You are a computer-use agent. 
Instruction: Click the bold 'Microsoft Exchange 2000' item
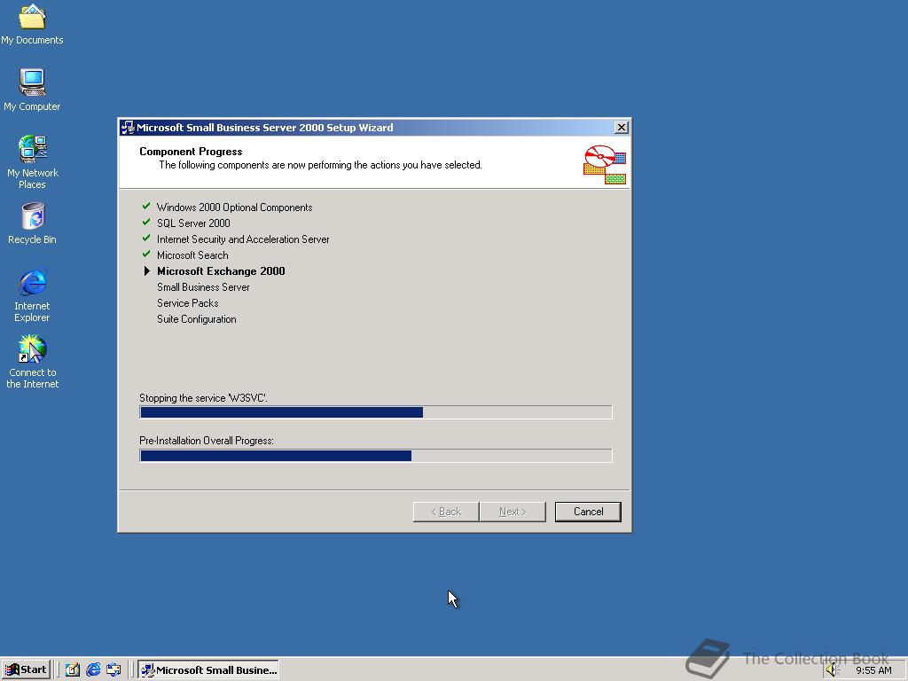(x=221, y=271)
